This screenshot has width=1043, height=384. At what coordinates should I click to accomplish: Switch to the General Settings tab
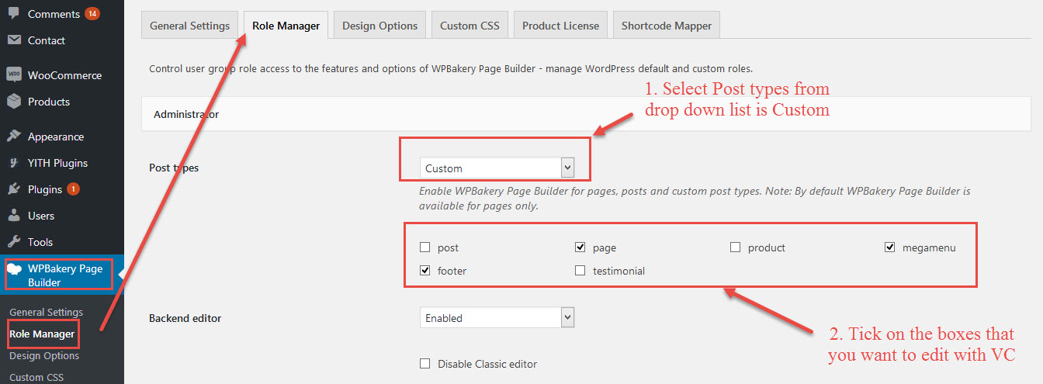[x=189, y=26]
